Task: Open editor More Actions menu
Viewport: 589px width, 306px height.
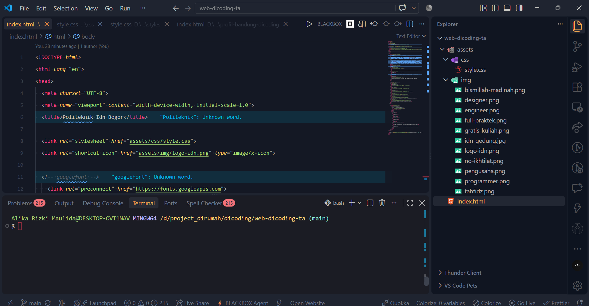Action: tap(422, 24)
